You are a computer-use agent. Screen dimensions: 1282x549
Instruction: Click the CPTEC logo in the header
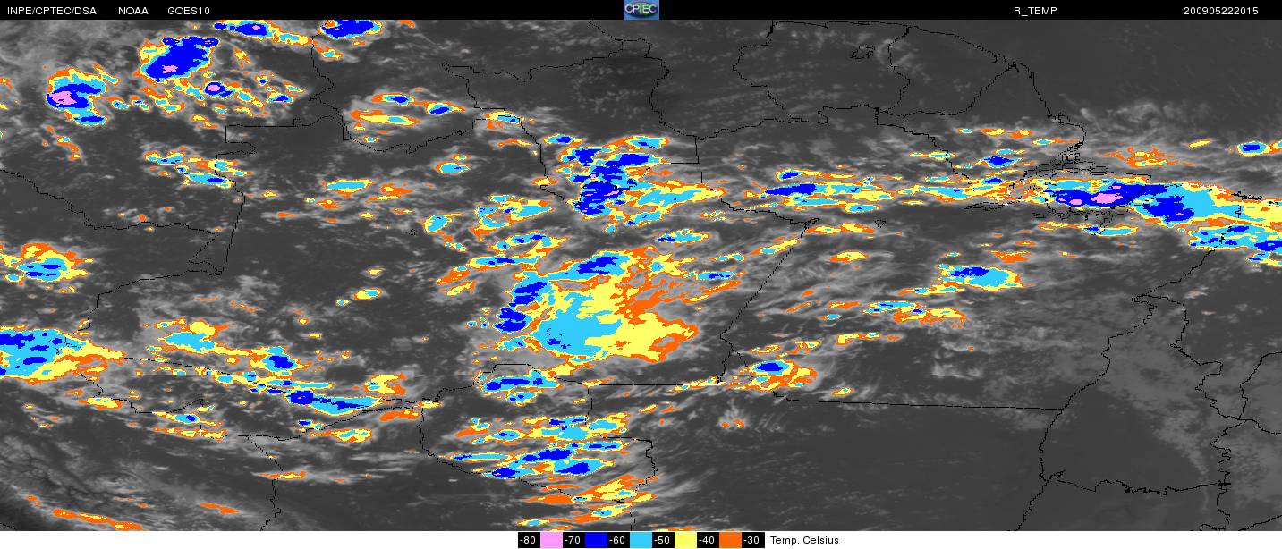pyautogui.click(x=641, y=10)
